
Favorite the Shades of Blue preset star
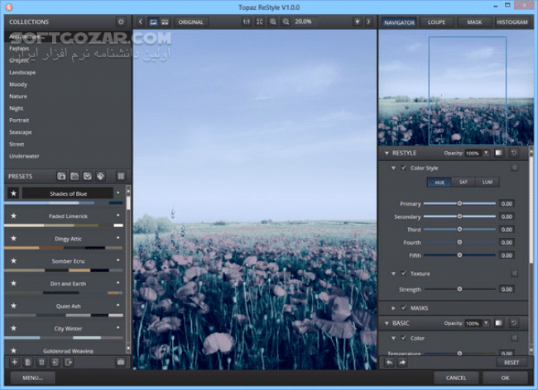[13, 193]
